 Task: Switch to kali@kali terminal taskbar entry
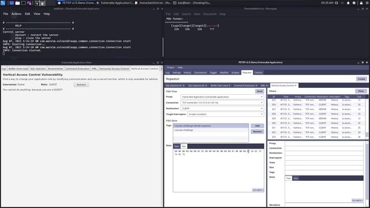(192, 3)
